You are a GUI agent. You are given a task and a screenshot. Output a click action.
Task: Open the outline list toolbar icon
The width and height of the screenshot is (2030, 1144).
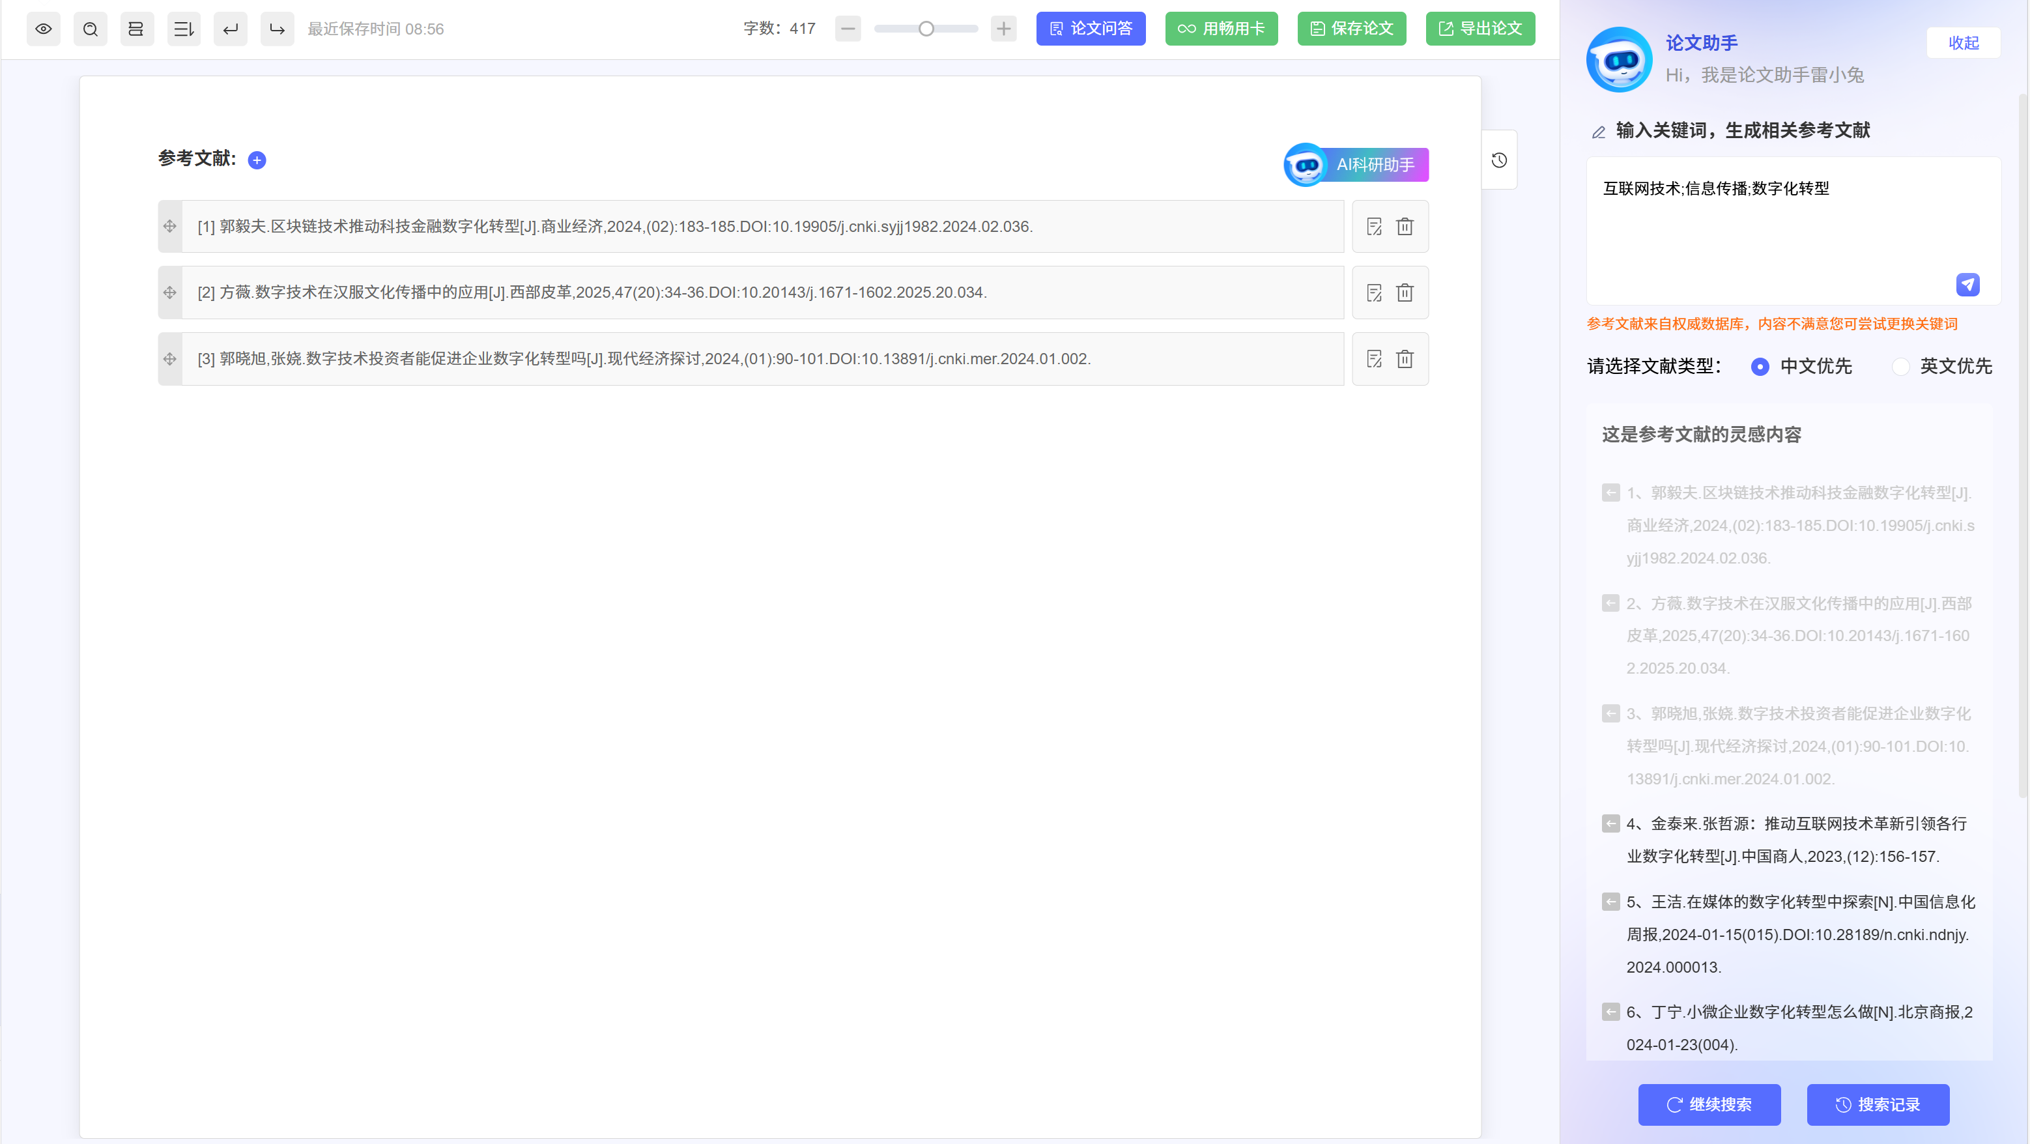click(184, 29)
